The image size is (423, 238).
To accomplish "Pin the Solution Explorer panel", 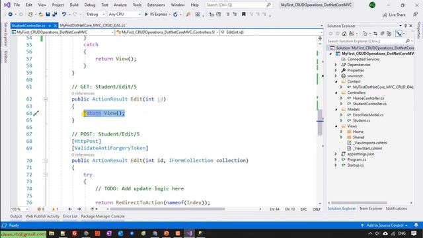I will 405,26.
